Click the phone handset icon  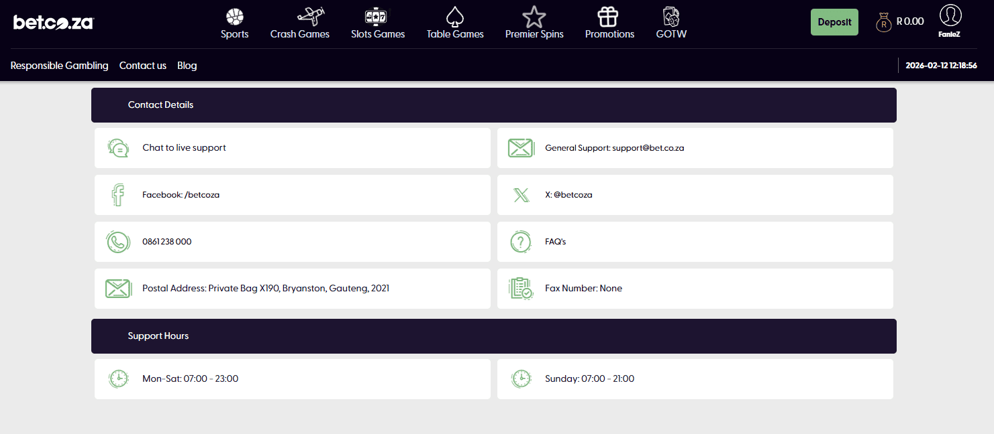coord(118,242)
